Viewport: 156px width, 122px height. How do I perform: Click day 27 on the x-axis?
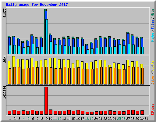(x=128, y=119)
